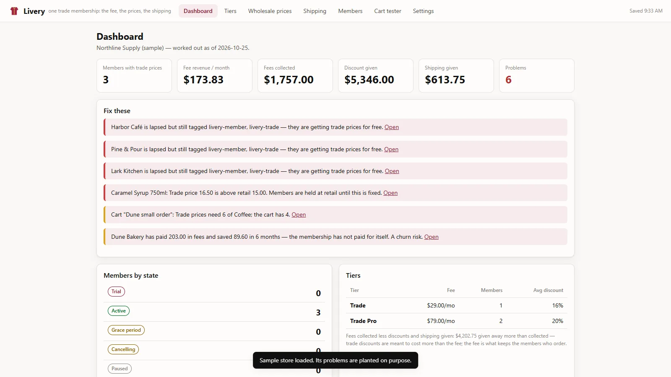Click the Saved 9:33 AM status
Screen dimensions: 671x377
(646, 11)
